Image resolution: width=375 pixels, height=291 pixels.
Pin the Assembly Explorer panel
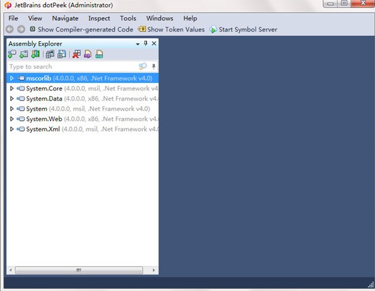click(145, 44)
